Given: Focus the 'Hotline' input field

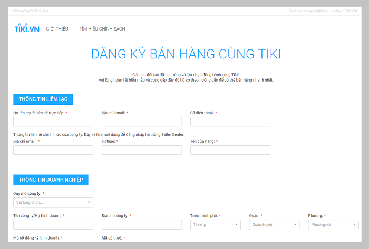Looking at the screenshot, I should click(x=142, y=150).
